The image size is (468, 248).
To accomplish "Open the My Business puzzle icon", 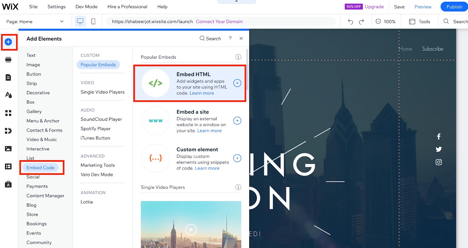I will point(8,131).
